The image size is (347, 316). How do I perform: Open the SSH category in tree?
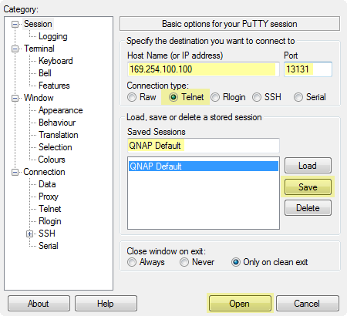[x=47, y=234]
